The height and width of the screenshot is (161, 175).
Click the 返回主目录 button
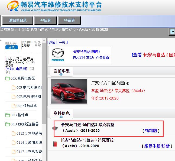click(18, 20)
